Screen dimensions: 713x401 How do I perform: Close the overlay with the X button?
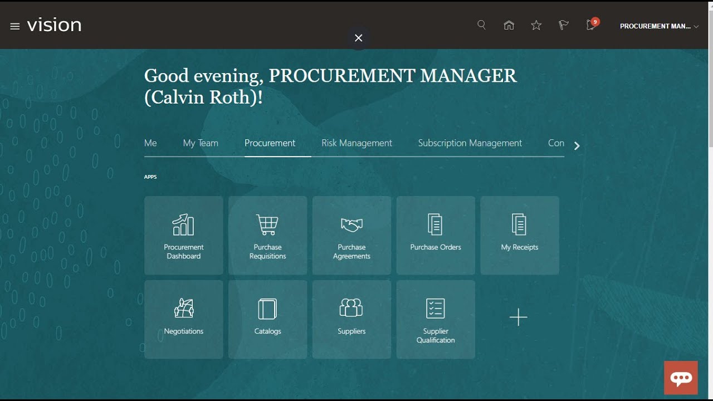coord(359,38)
